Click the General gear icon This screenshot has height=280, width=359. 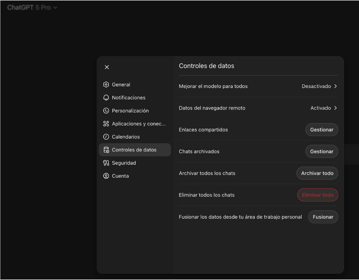[106, 85]
